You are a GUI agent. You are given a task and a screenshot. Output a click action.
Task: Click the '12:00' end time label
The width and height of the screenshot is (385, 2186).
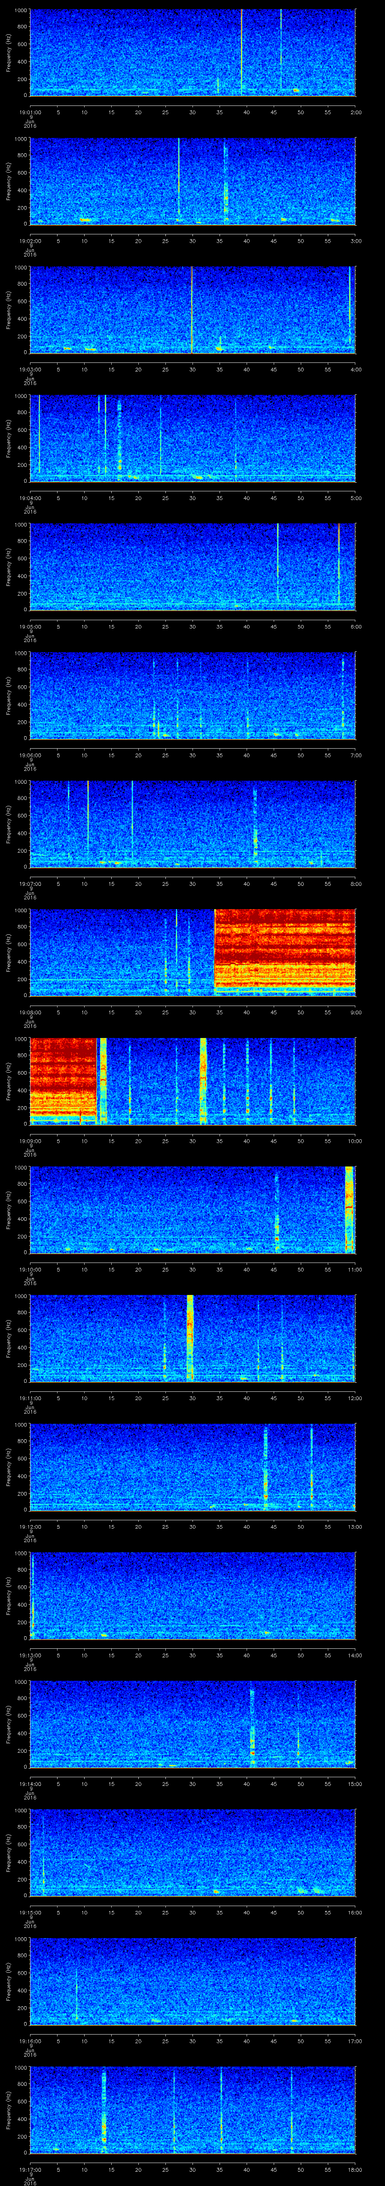tap(355, 1398)
